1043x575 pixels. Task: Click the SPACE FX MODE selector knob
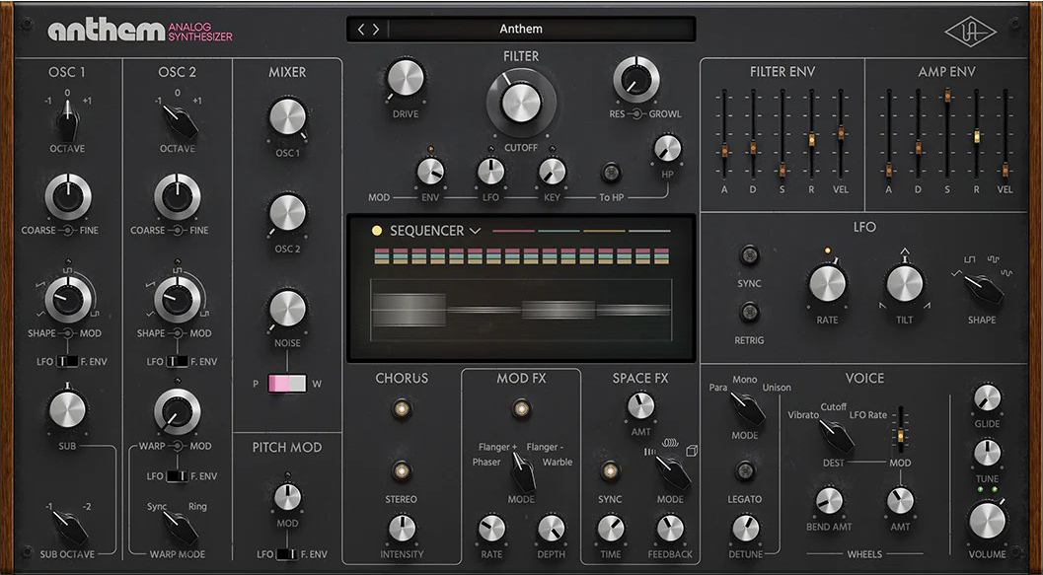pyautogui.click(x=673, y=470)
